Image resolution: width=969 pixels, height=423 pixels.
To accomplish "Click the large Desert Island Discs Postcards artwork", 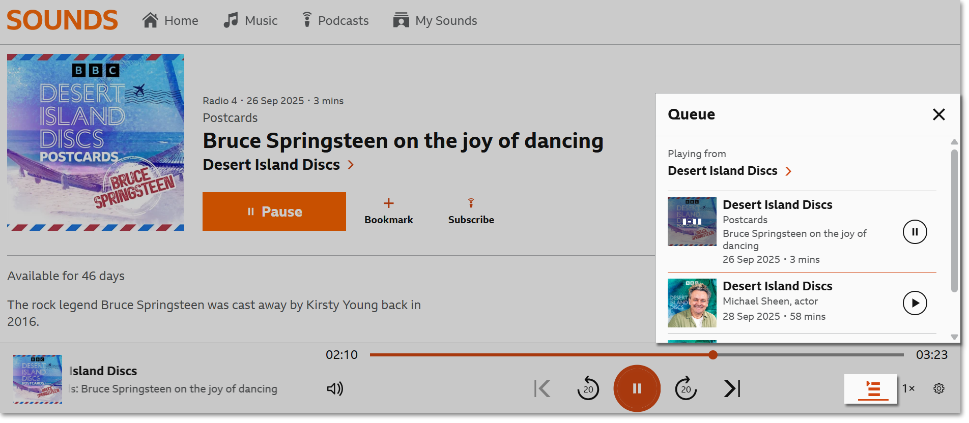I will tap(96, 142).
